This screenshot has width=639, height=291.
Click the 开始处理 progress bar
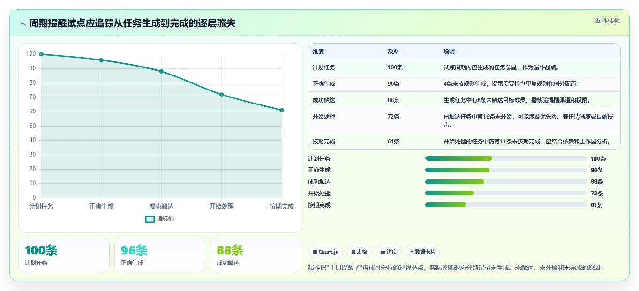tap(506, 193)
